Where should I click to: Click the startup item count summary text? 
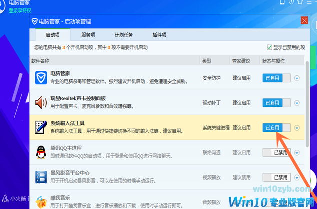91,47
